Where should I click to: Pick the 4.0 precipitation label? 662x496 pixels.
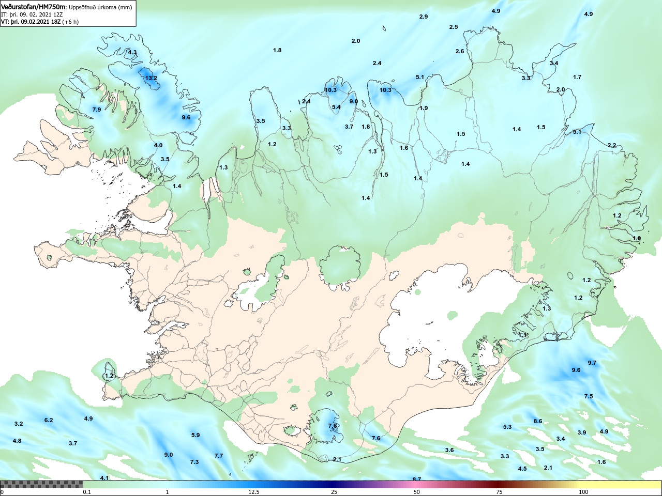(158, 146)
